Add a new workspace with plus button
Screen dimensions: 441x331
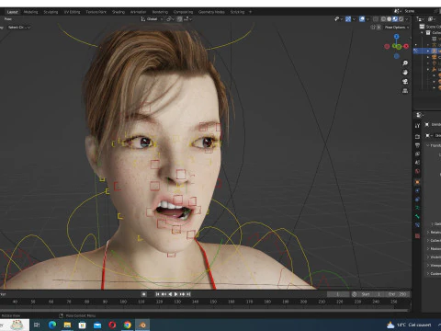[250, 12]
